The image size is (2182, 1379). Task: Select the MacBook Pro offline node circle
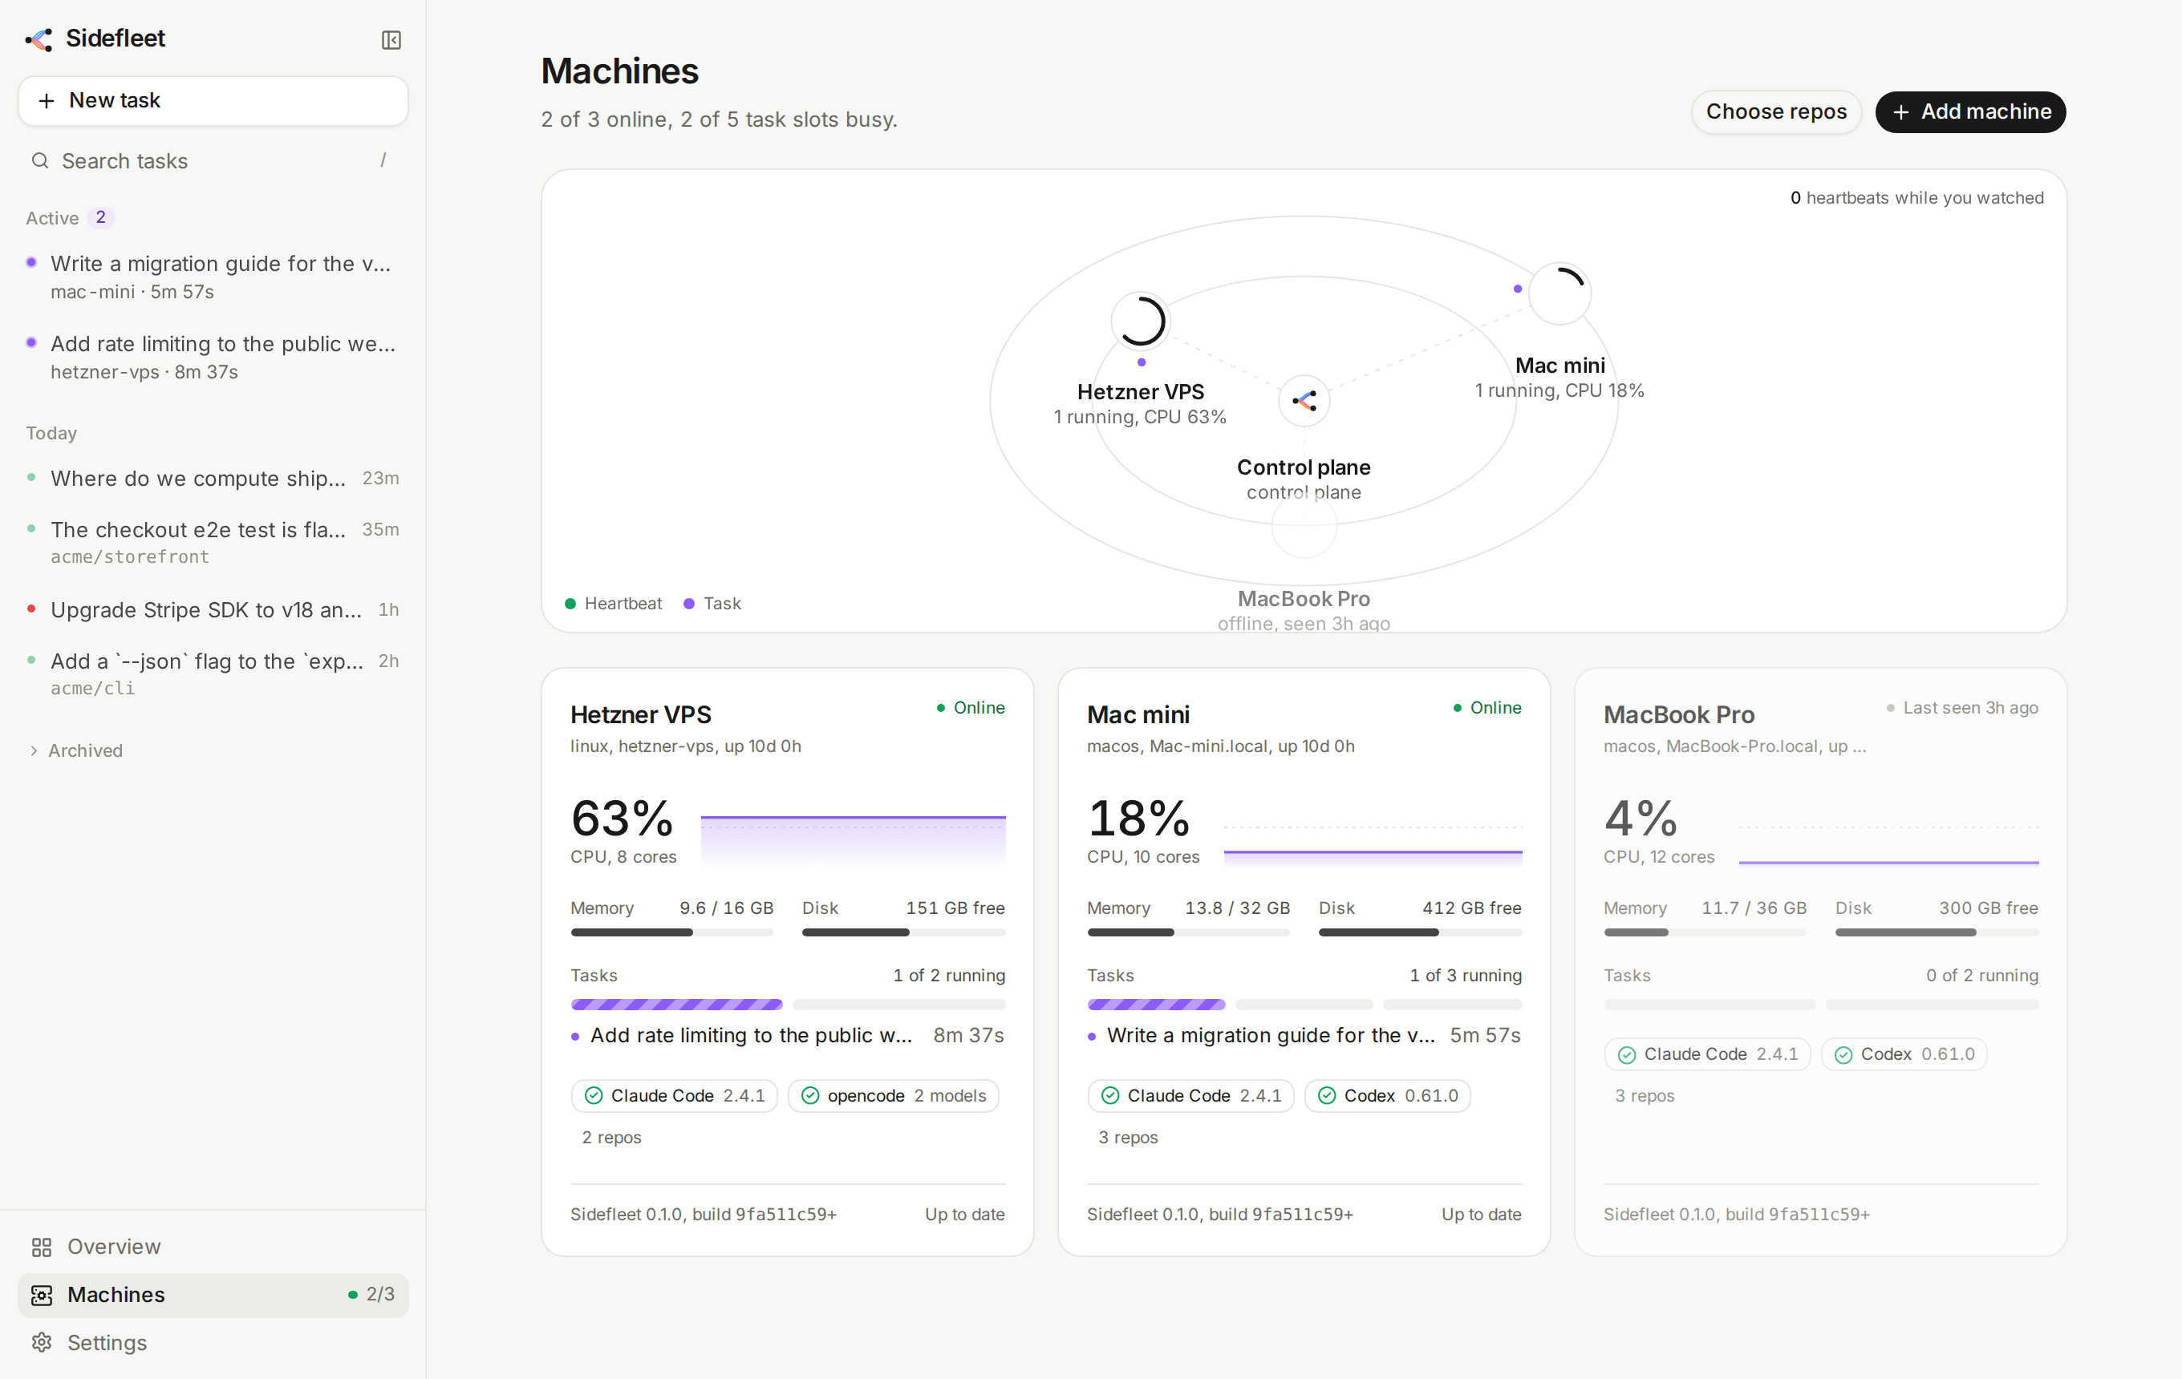pyautogui.click(x=1304, y=526)
